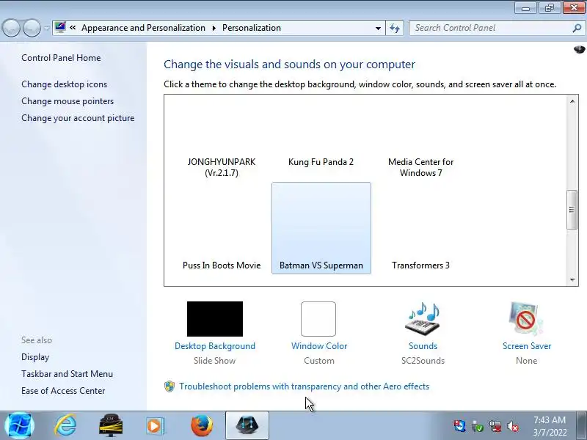Open Change mouse pointers
The image size is (587, 440).
(68, 101)
